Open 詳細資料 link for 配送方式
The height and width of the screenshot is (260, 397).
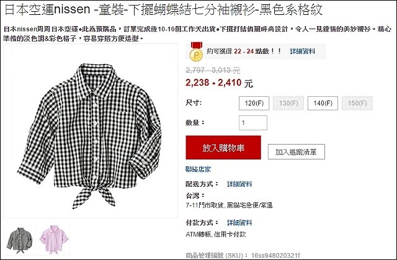point(239,184)
